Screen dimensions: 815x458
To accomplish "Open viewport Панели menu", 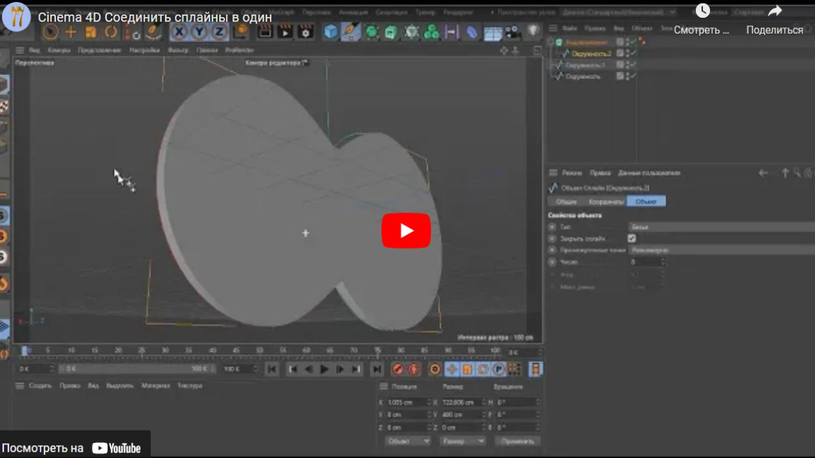I will 207,50.
